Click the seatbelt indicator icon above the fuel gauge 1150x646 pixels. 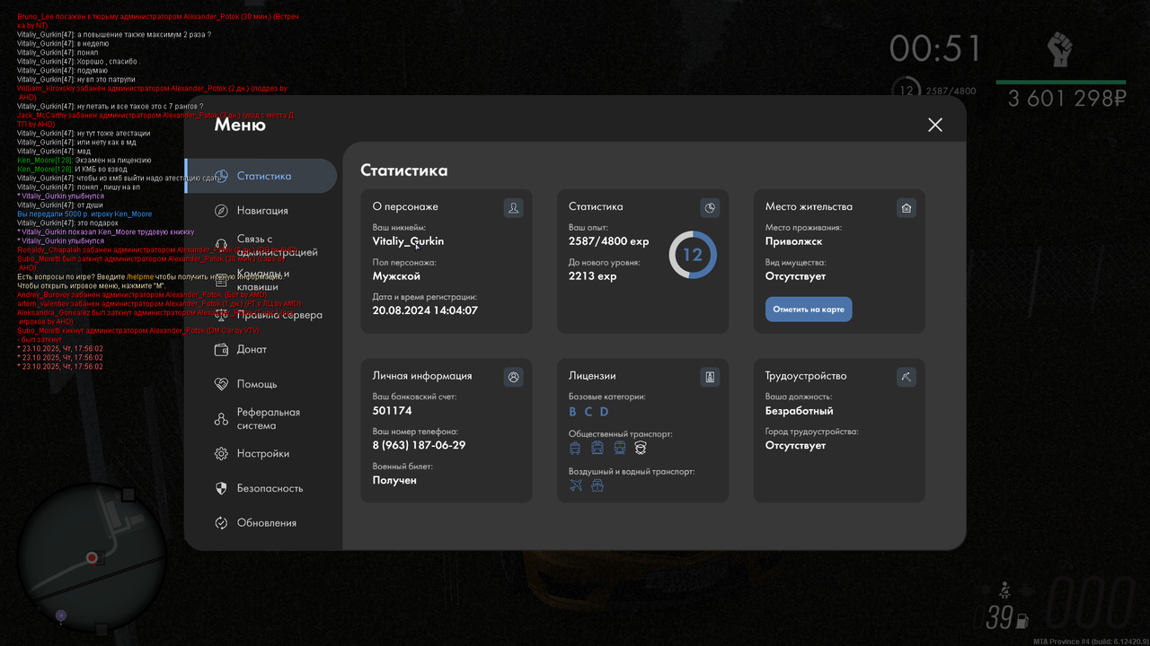(x=1004, y=589)
